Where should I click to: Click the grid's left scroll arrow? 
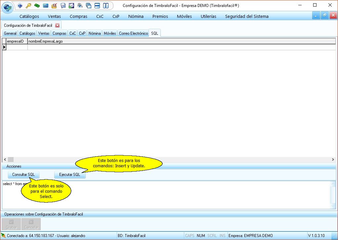click(5, 159)
